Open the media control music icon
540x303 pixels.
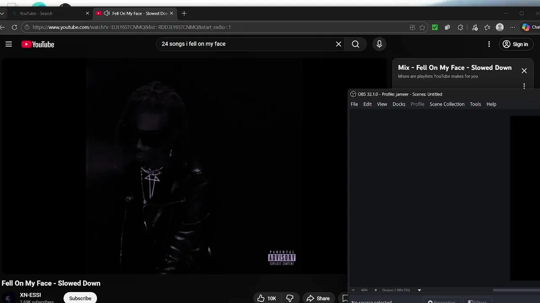point(475,27)
